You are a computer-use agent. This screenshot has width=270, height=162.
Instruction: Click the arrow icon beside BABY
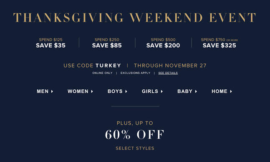(196, 91)
